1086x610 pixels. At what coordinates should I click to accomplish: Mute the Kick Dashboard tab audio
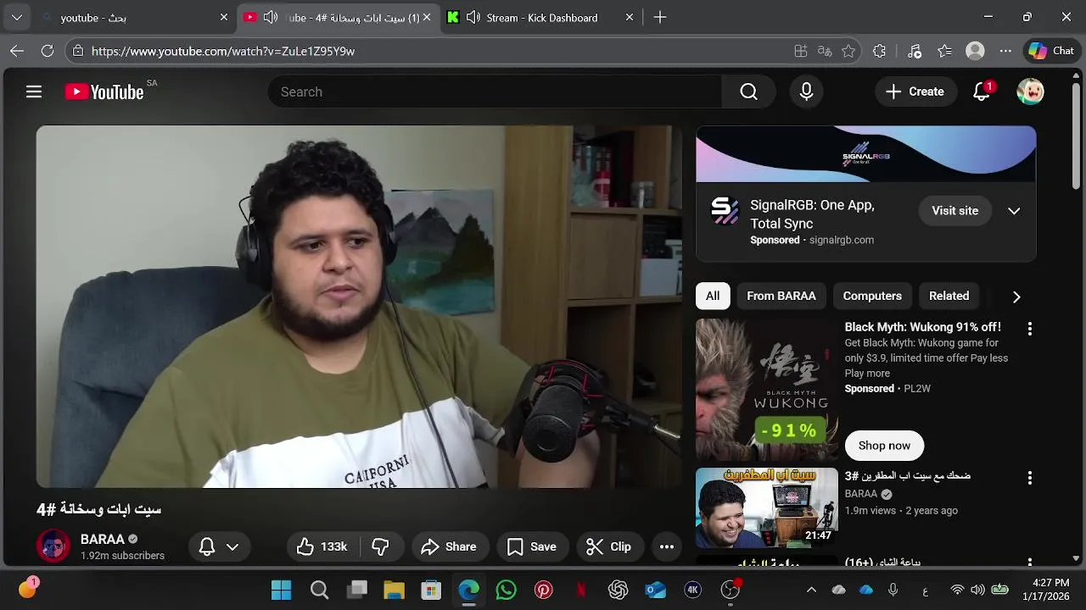[473, 17]
